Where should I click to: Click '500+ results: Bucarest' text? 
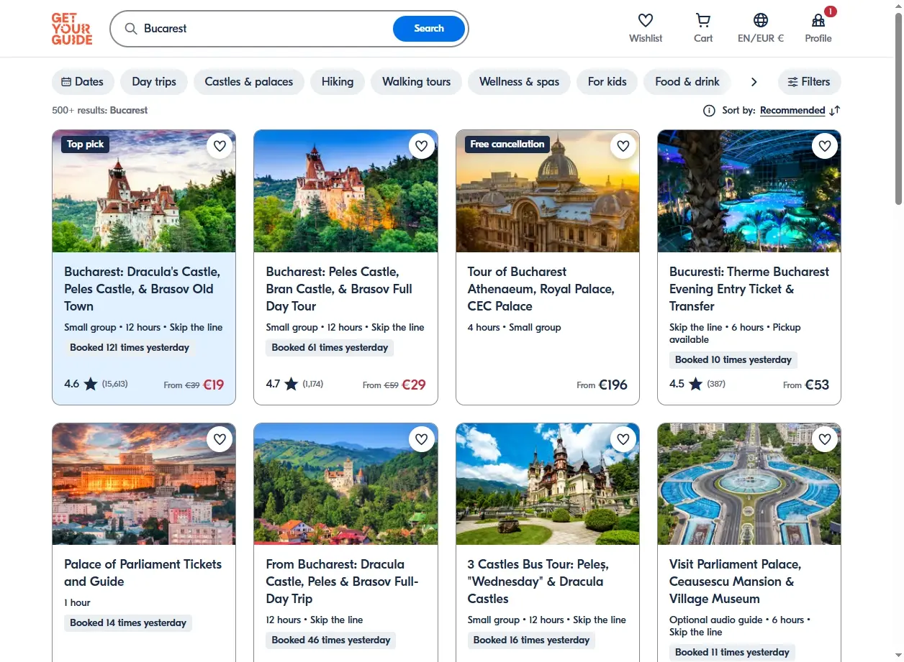pyautogui.click(x=100, y=111)
